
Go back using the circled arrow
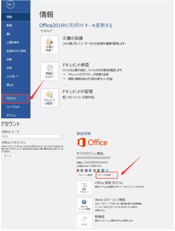pyautogui.click(x=10, y=5)
